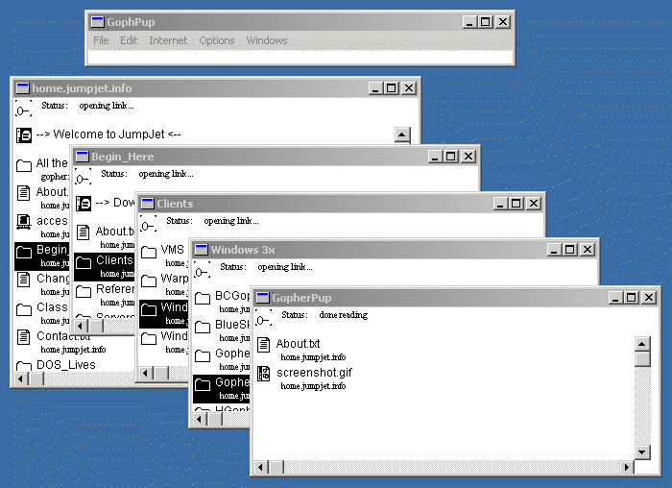This screenshot has width=672, height=488.
Task: Open the DOS_Lives folder icon
Action: (x=24, y=366)
